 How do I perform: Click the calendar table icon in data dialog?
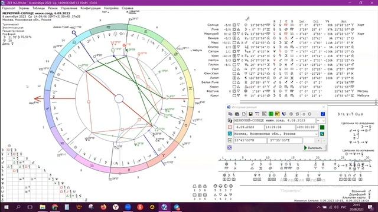tap(258, 114)
